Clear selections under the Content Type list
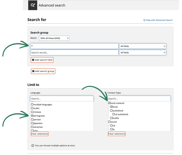182x155 pixels. [x=117, y=134]
